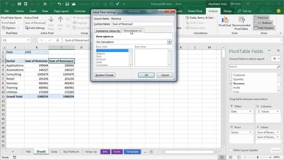Screen dimensions: 284x160
Task: Open the PivotTable Fields tools gear
Action: point(276,59)
